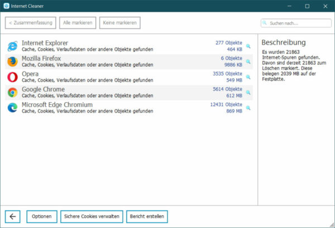Grab the window resize grip corner
The width and height of the screenshot is (335, 228).
coord(332,225)
